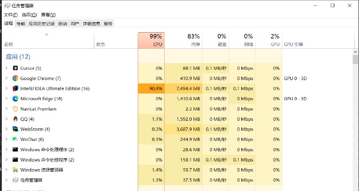Click the Microsoft Edge icon

pos(15,98)
